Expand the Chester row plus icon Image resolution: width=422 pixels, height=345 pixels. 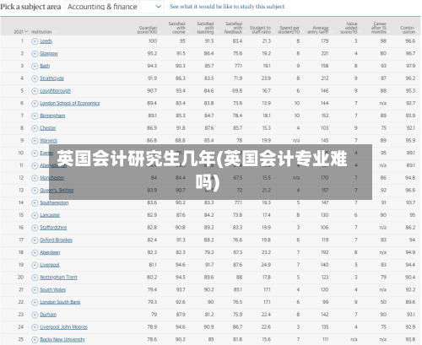35,128
